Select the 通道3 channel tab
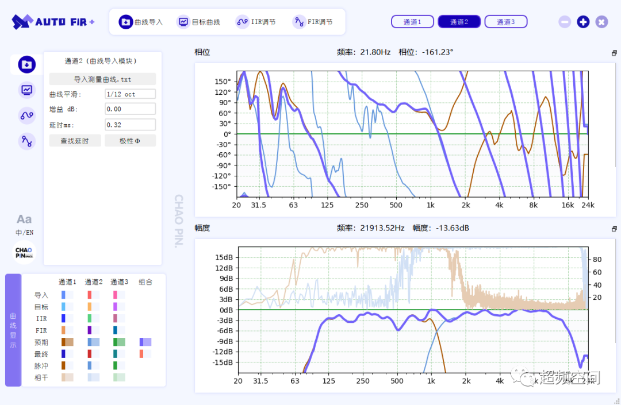Screen dimensions: 621x405 click(506, 22)
